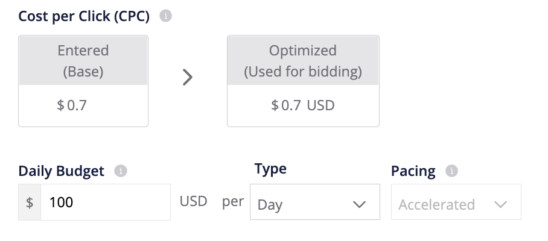
Task: Click the dollar sign prefix of Daily Budget
Action: tap(30, 202)
